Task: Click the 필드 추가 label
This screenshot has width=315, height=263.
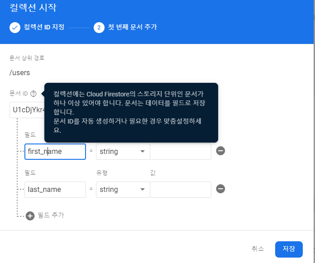Action: tap(51, 215)
